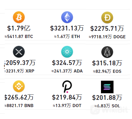Screen dimensions: 132x119
Task: Click the Solana square logo icon
Action: [x=107, y=87]
